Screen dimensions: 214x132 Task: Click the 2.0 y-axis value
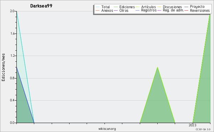pos(12,11)
